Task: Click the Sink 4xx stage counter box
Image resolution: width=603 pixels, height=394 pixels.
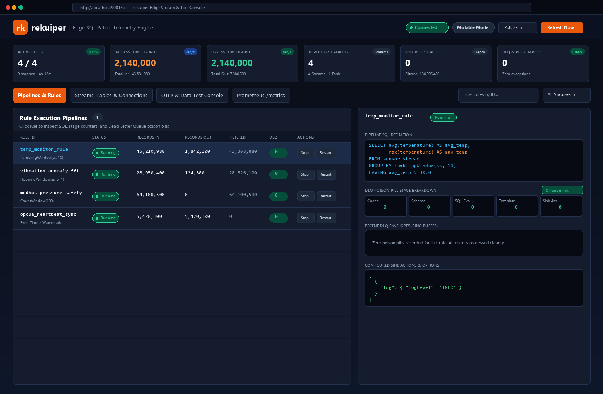Action: [x=561, y=206]
